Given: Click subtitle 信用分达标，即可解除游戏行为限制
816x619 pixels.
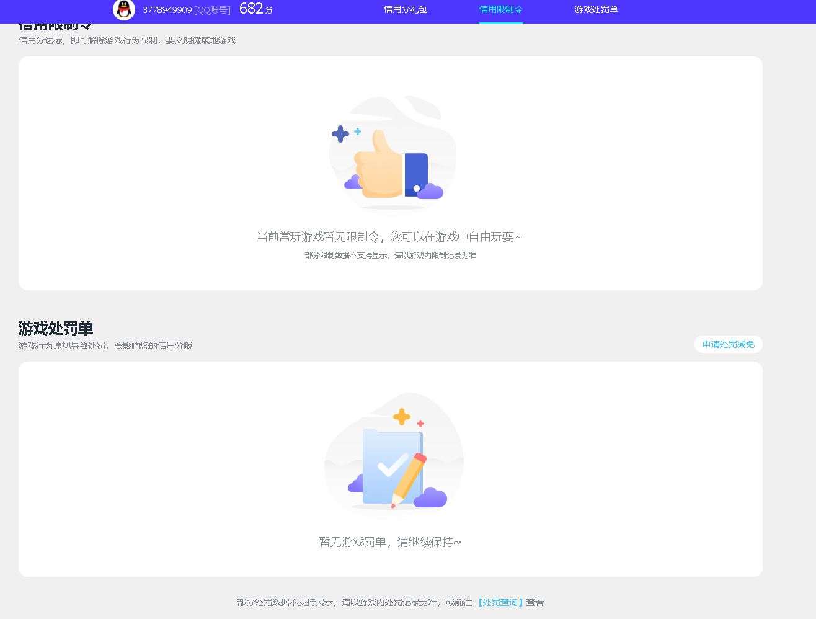Looking at the screenshot, I should 89,40.
